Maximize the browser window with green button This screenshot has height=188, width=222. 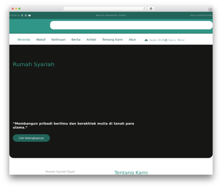20,9
